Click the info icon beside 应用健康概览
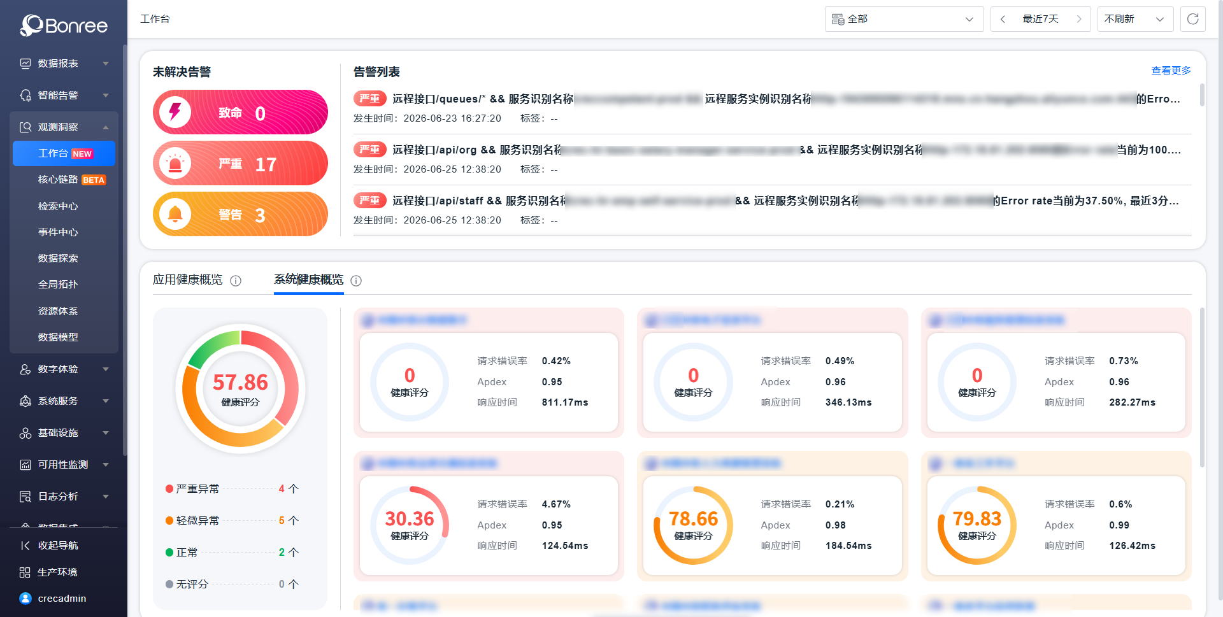Screen dimensions: 1223x617 tap(236, 281)
